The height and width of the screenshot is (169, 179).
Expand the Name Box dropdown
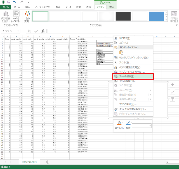(18, 31)
